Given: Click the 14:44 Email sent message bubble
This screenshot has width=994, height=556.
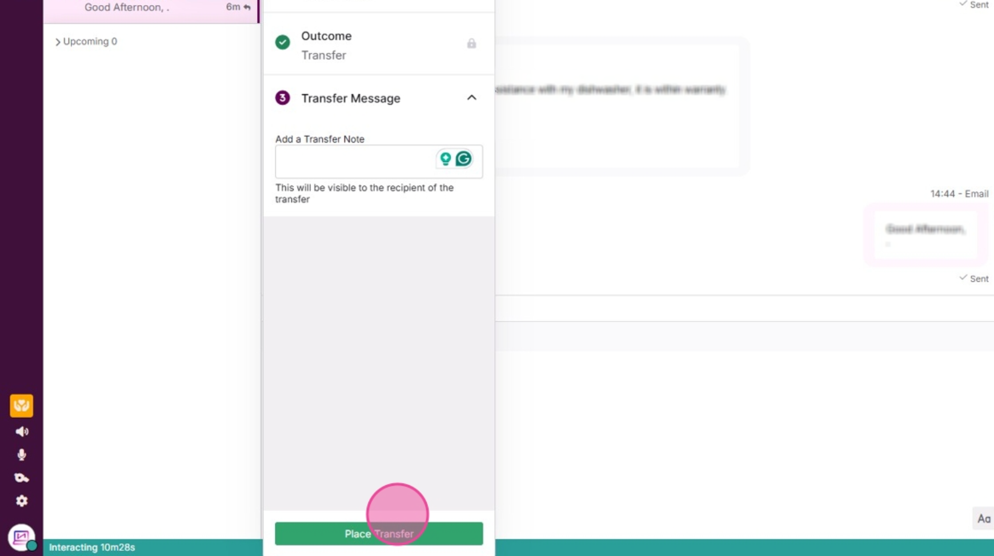Looking at the screenshot, I should click(925, 235).
